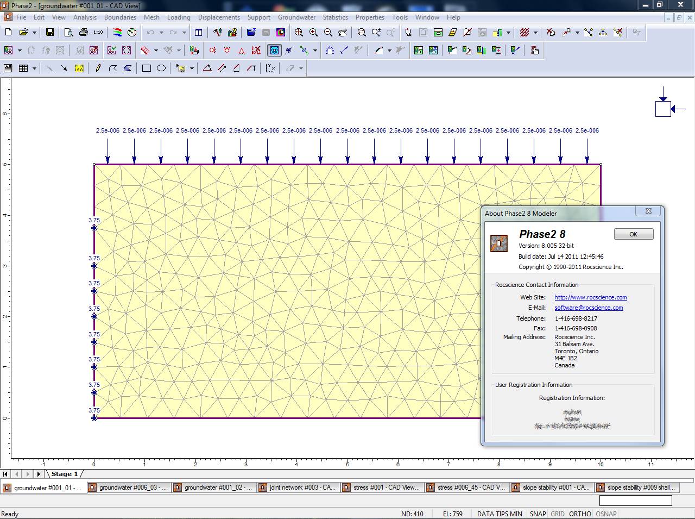This screenshot has width=695, height=519.
Task: Click the last stage tab navigation arrow
Action: pyautogui.click(x=39, y=474)
